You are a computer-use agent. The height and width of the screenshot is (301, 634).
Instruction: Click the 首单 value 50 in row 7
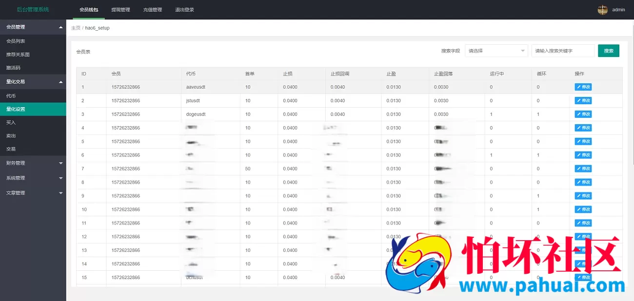[248, 169]
